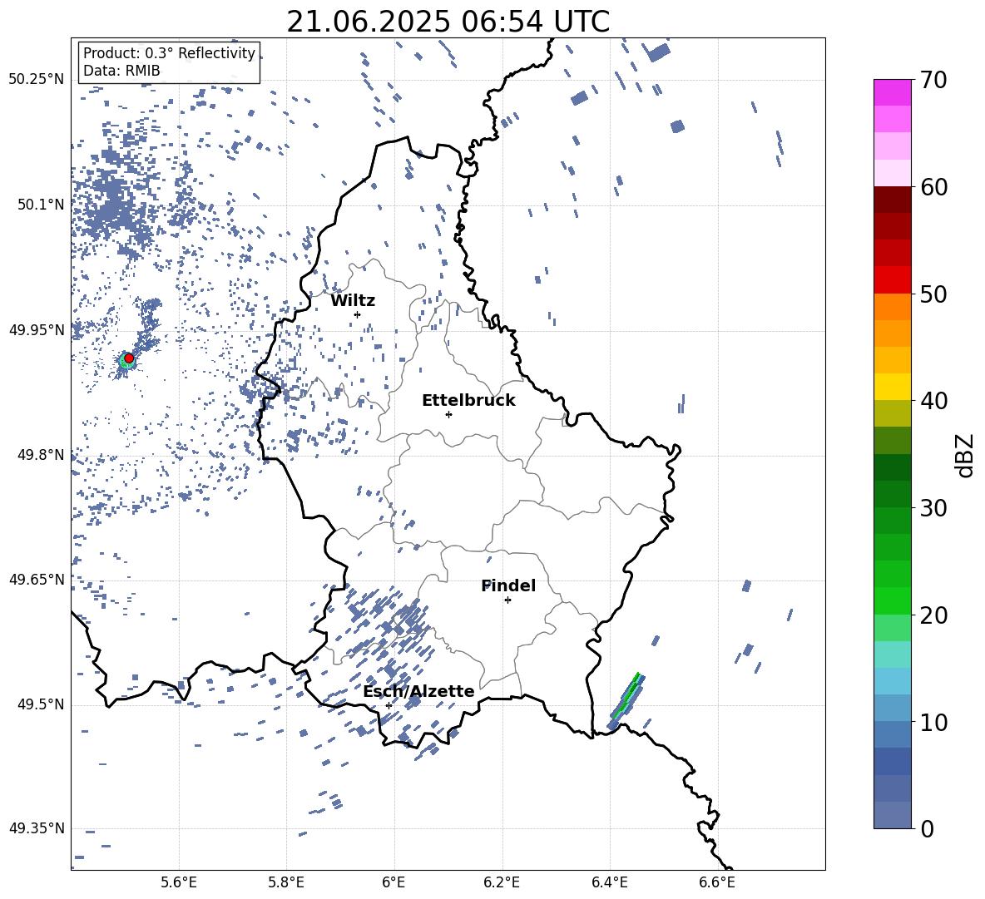The height and width of the screenshot is (899, 985).
Task: Click the 5.8°E longitude label
Action: tap(286, 882)
